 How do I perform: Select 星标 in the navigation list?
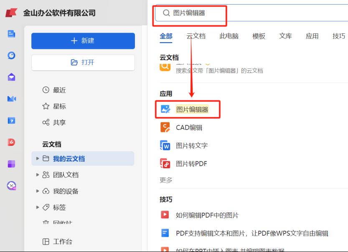[59, 106]
